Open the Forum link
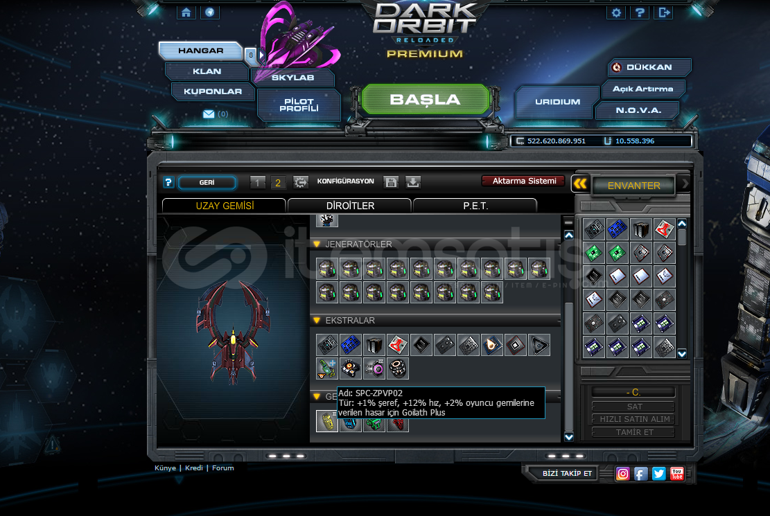 223,468
